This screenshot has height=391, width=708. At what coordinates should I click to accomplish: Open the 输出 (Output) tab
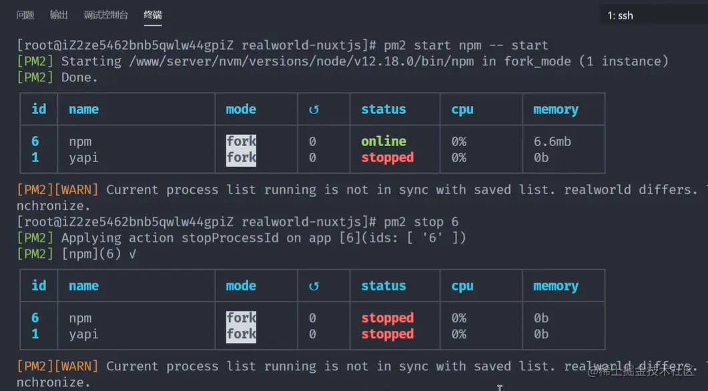pyautogui.click(x=59, y=15)
